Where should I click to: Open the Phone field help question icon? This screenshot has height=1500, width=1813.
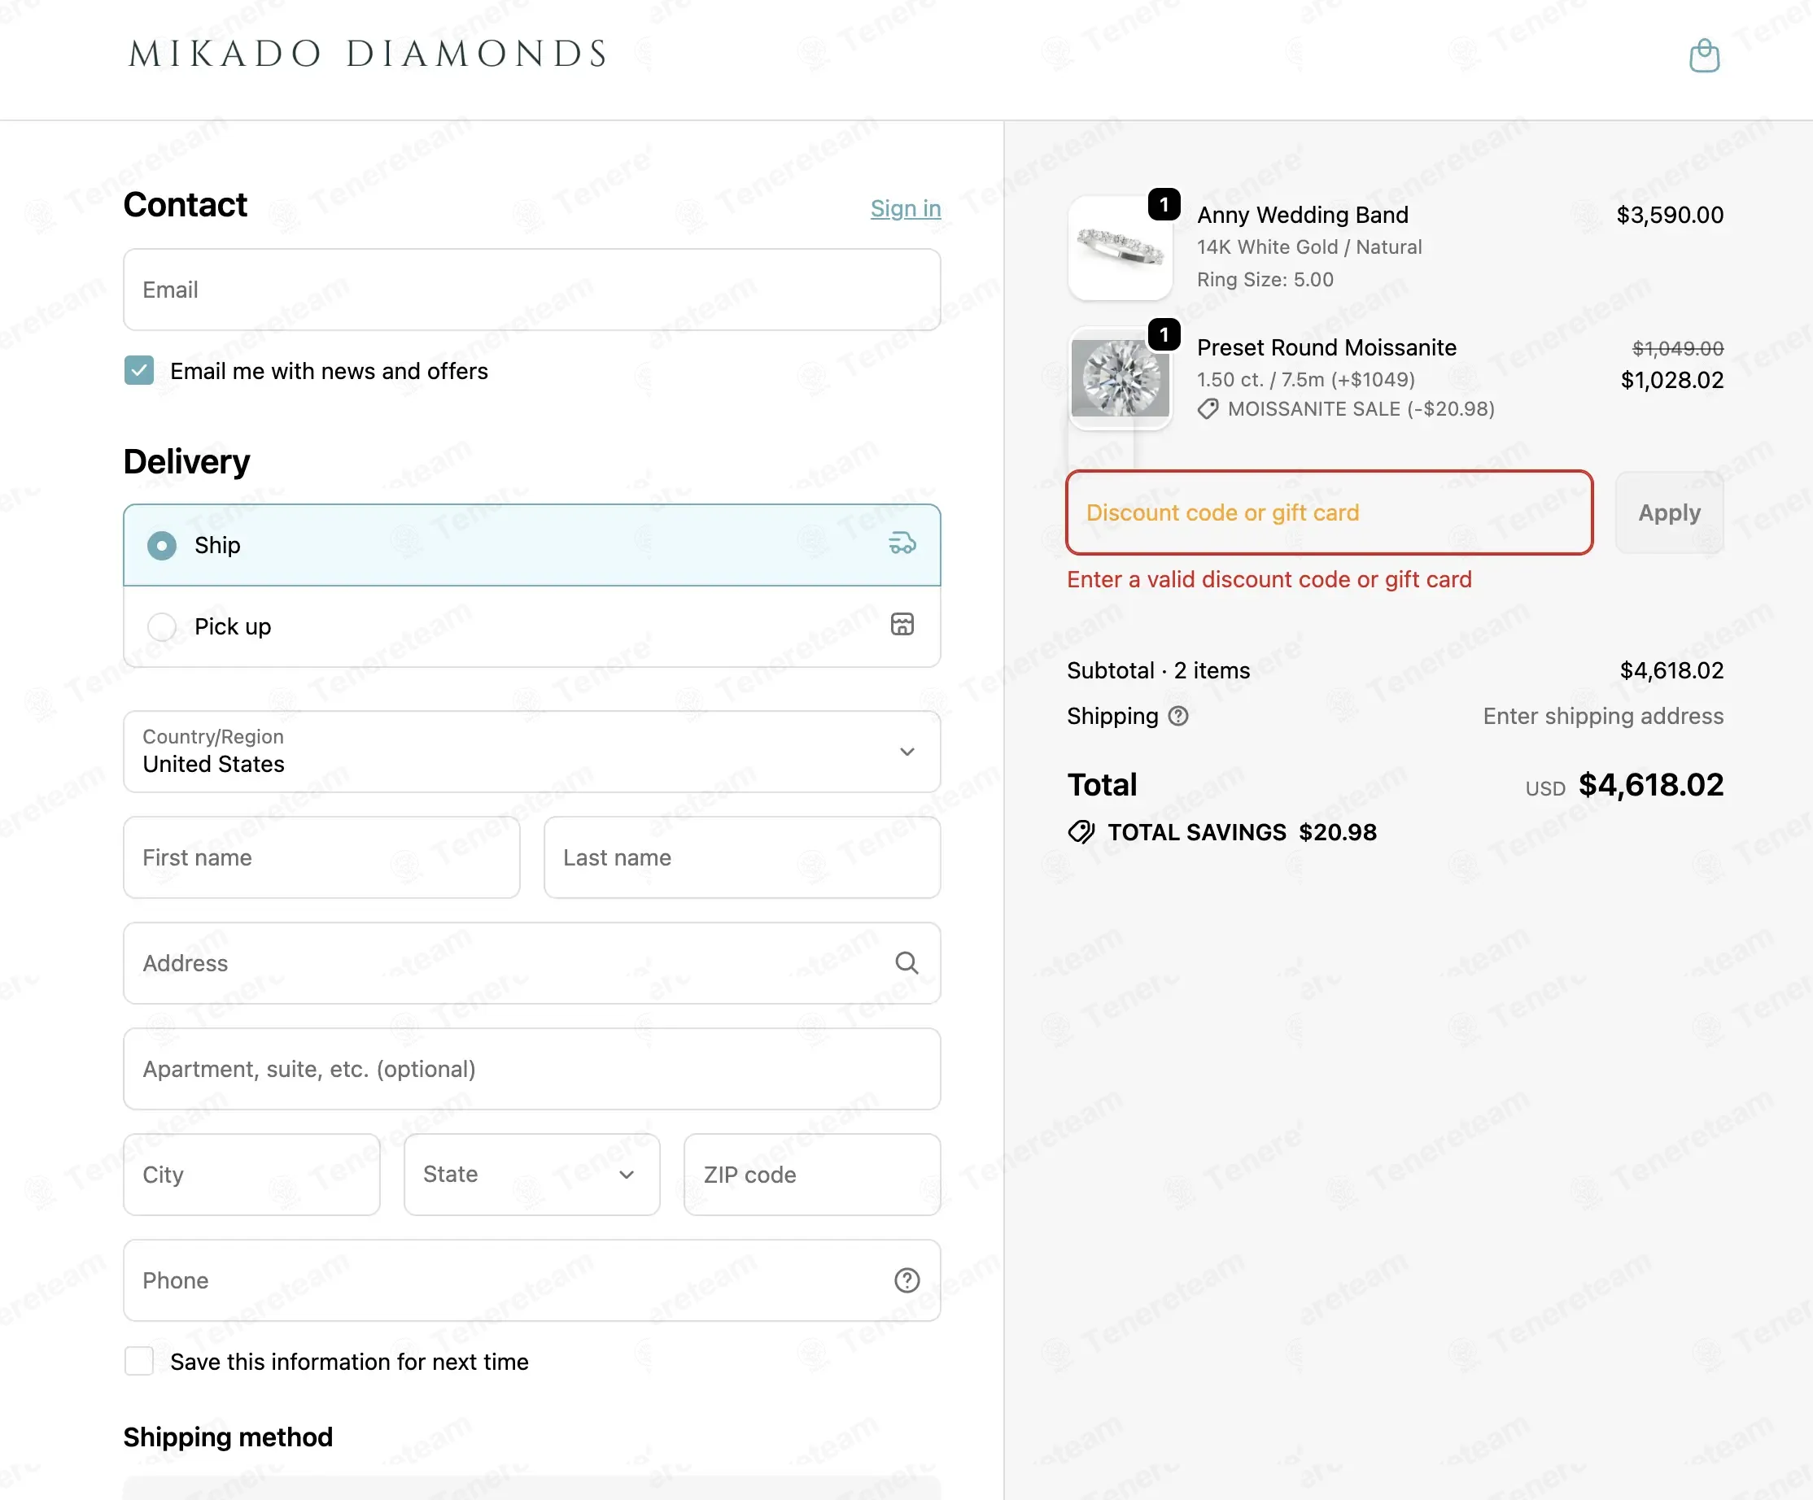pyautogui.click(x=906, y=1280)
